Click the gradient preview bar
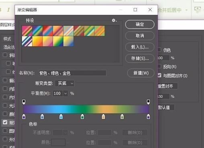Image resolution: width=204 pixels, height=148 pixels. pyautogui.click(x=86, y=109)
